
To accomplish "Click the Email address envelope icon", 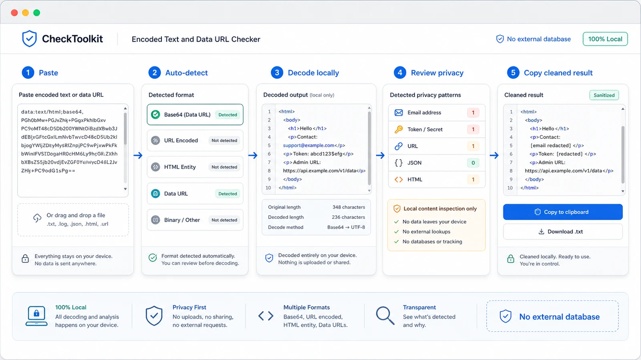I will (x=399, y=112).
